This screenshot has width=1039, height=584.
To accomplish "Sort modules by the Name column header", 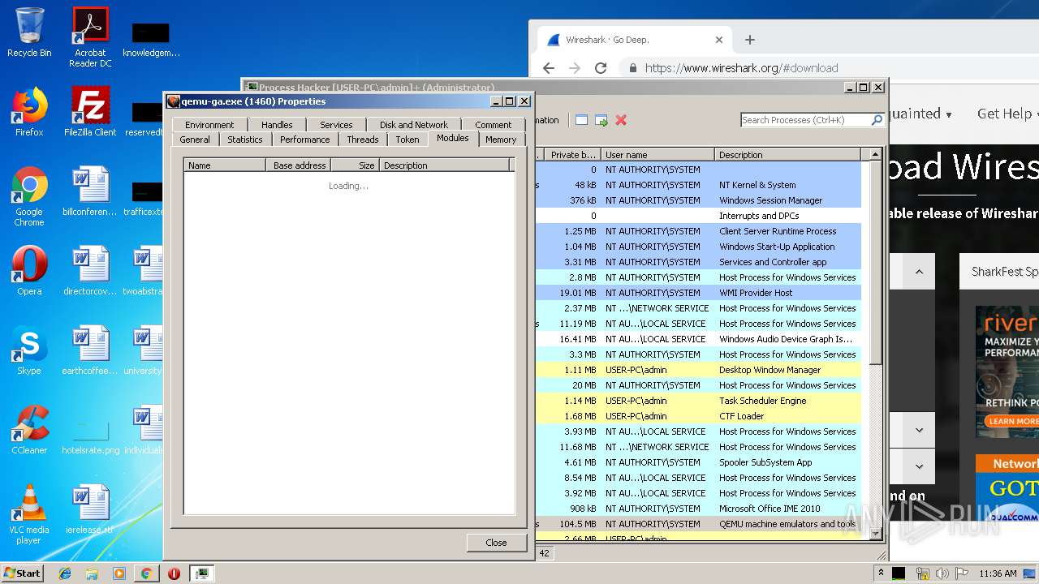I will (225, 165).
